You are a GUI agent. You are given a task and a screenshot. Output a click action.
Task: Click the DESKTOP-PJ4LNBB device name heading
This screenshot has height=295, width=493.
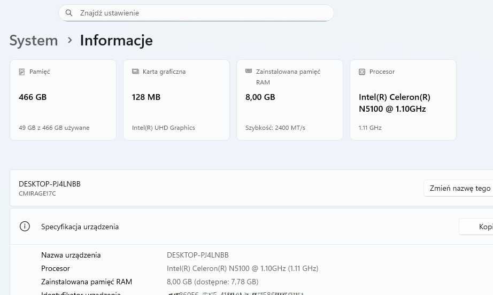pyautogui.click(x=50, y=184)
